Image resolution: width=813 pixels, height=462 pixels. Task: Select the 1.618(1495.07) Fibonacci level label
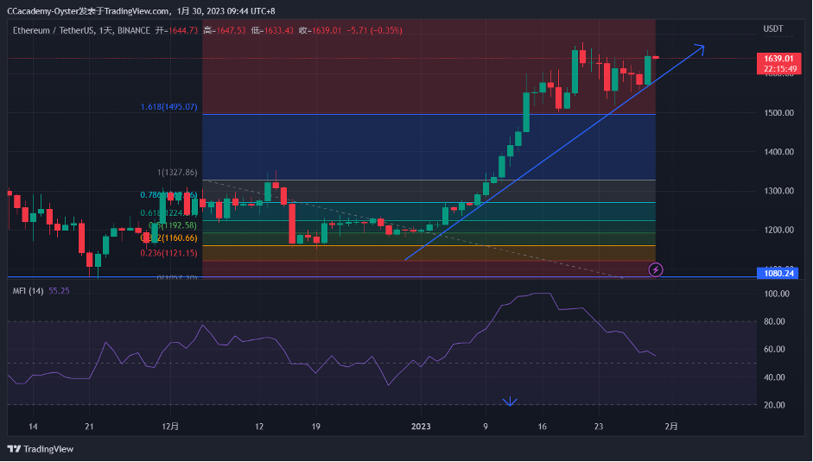coord(169,107)
